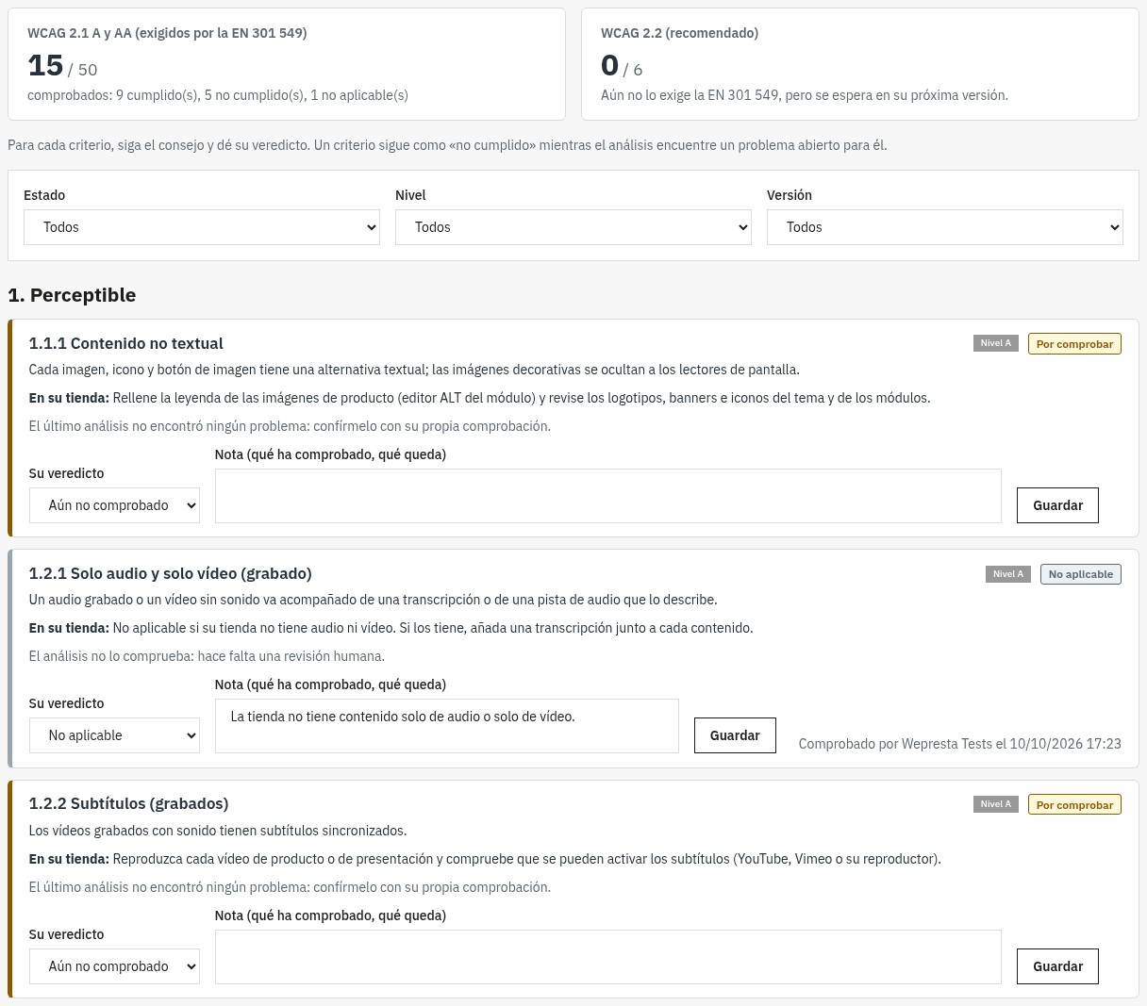Image resolution: width=1147 pixels, height=1006 pixels.
Task: Click the section heading 1. Perceptible
Action: (x=72, y=295)
